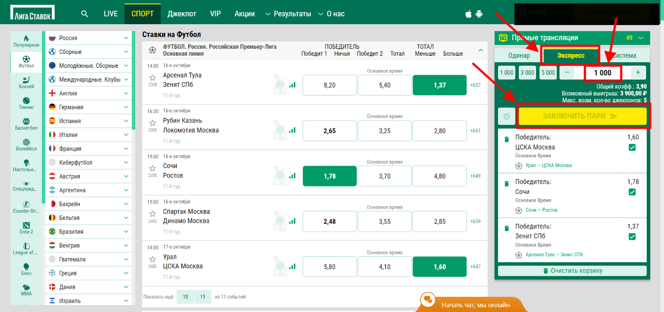Select the MMA sport icon

(26, 290)
